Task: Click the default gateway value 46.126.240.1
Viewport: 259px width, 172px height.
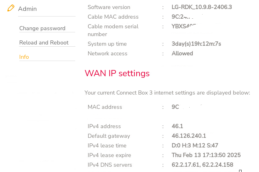Action: tap(189, 136)
